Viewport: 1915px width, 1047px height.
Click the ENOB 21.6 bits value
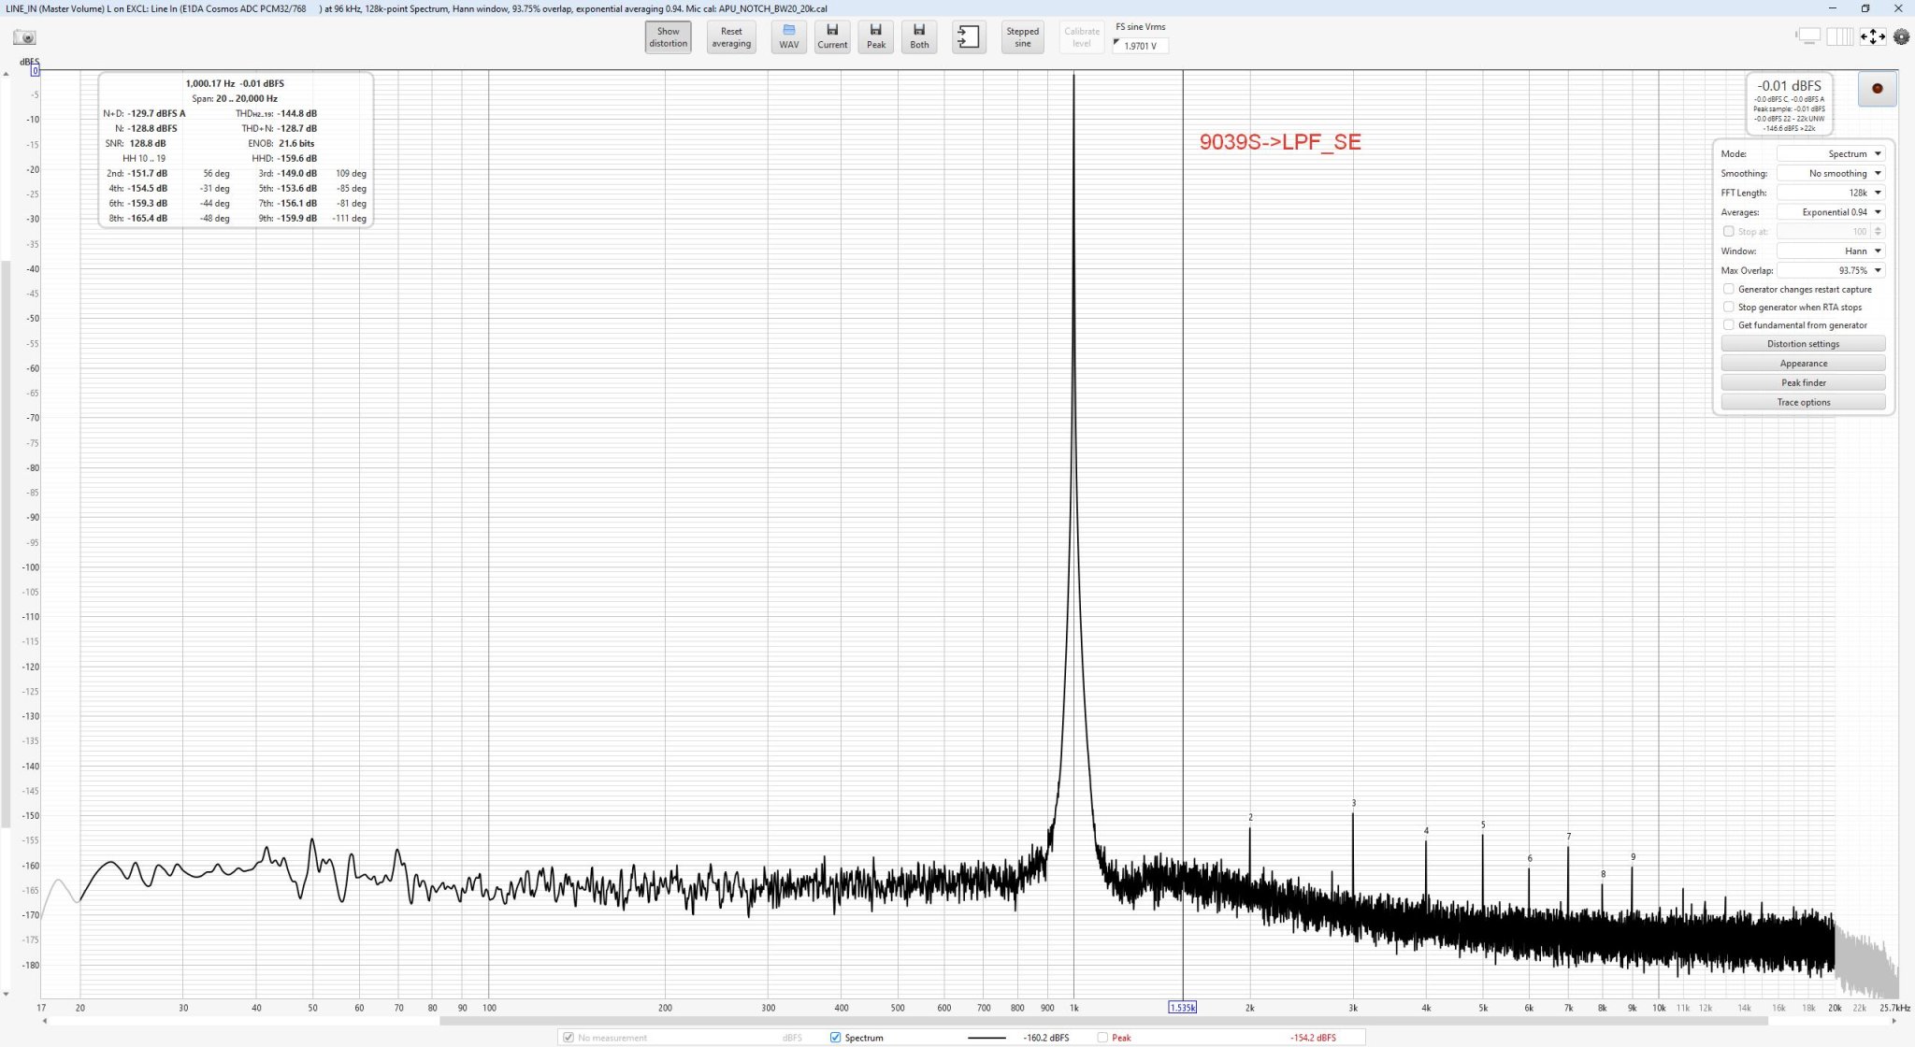(x=296, y=143)
